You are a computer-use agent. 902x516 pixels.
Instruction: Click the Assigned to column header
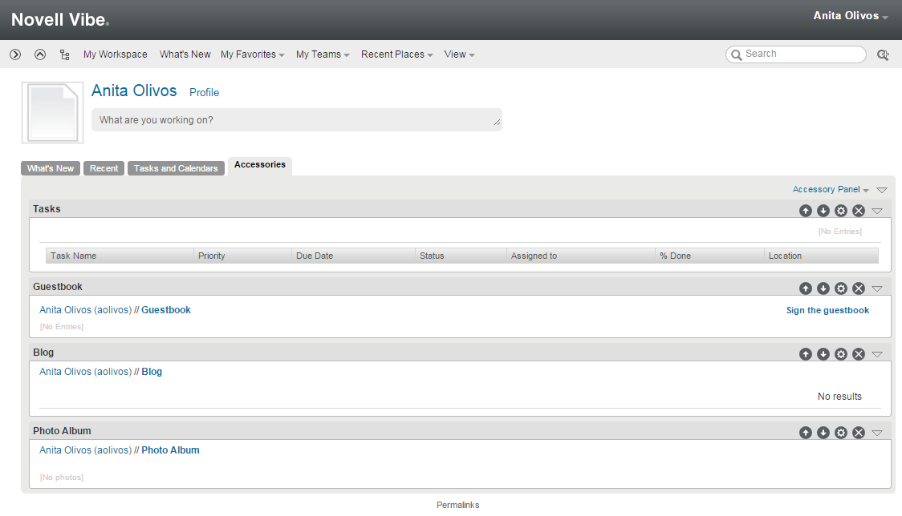[x=581, y=256]
